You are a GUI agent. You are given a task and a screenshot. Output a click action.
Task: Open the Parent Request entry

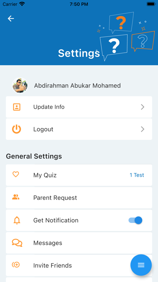(79, 198)
